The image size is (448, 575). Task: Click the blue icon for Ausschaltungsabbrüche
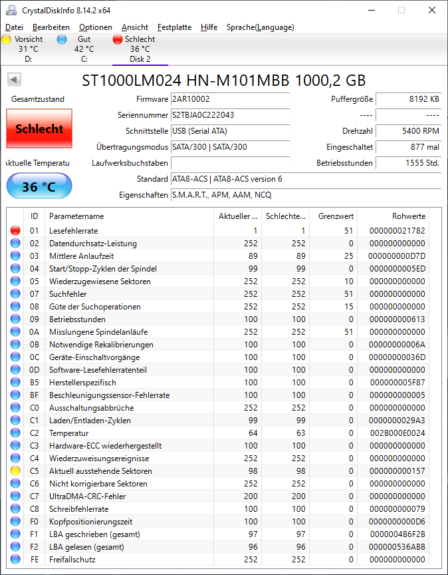pos(15,407)
